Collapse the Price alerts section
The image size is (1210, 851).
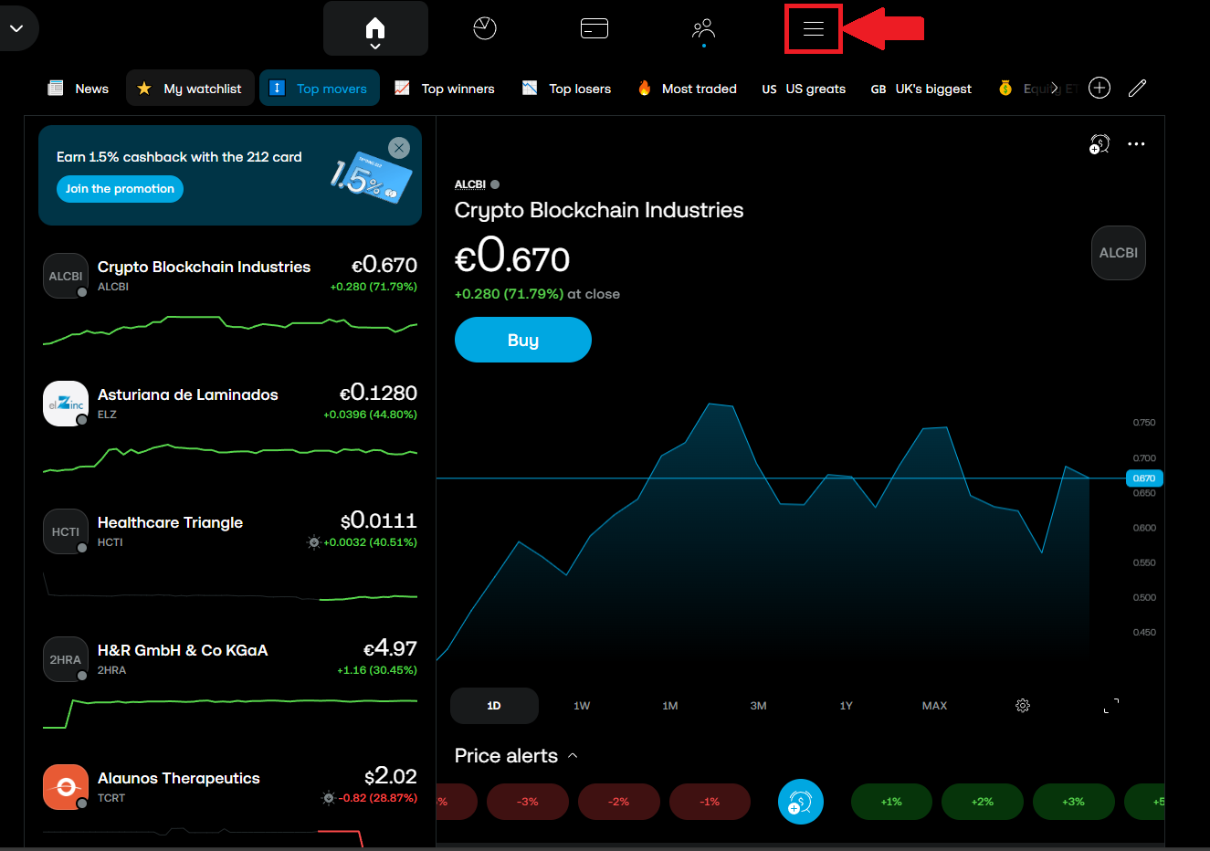(573, 756)
